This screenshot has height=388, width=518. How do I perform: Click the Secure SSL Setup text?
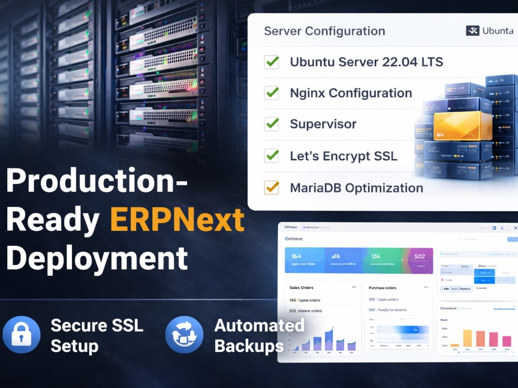click(97, 336)
